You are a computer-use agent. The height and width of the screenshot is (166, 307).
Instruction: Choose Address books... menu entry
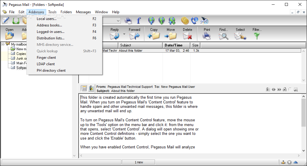(65, 25)
